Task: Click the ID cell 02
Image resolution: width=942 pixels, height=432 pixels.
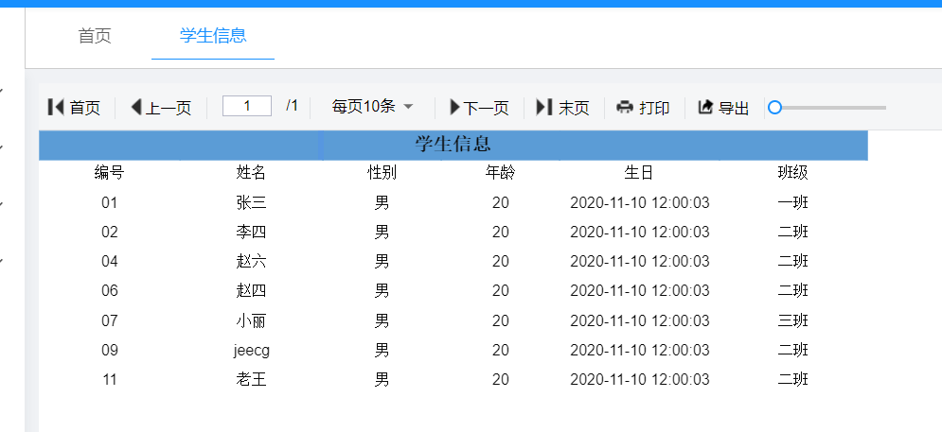Action: point(109,232)
